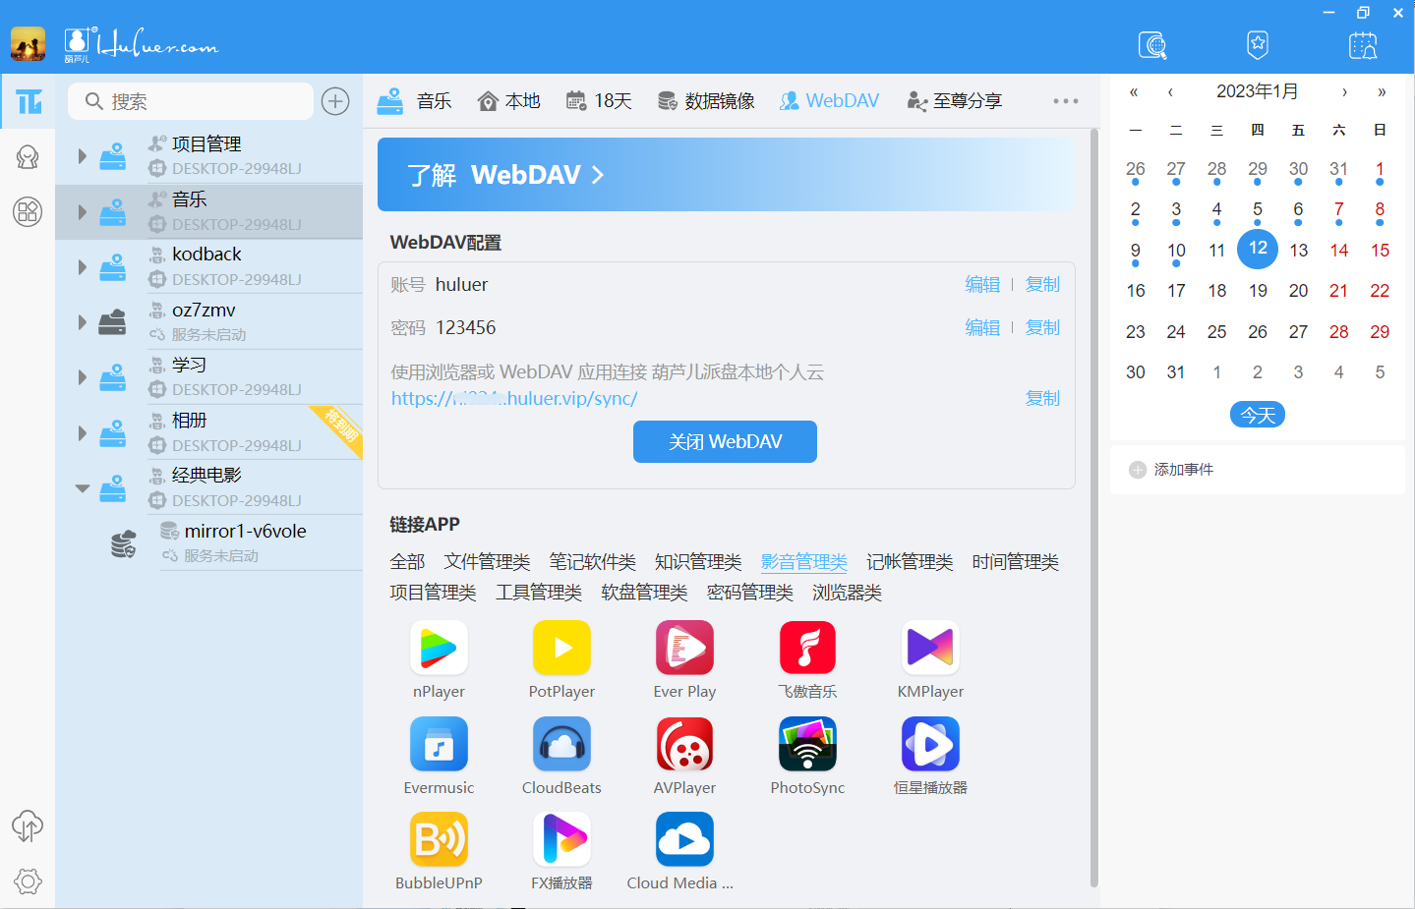Expand the oz7zmv folder arrow

(83, 322)
